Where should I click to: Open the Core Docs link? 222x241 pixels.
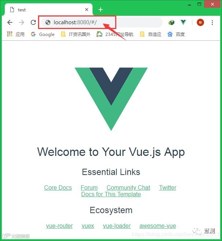(58, 187)
